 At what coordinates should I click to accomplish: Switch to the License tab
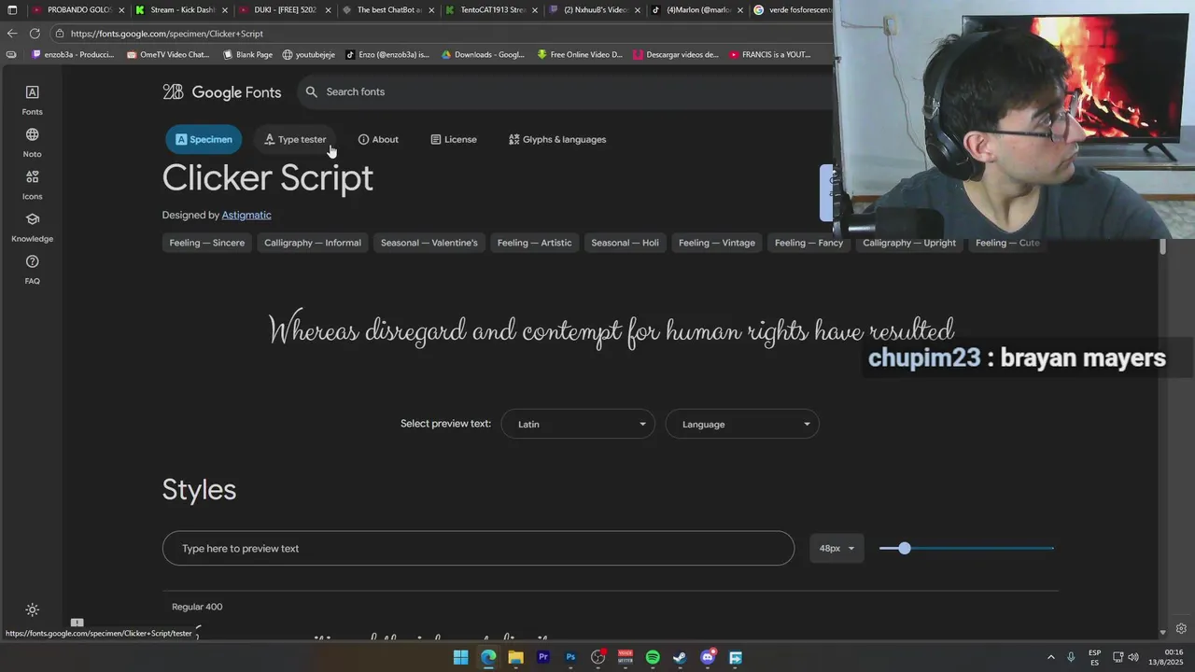click(x=454, y=139)
